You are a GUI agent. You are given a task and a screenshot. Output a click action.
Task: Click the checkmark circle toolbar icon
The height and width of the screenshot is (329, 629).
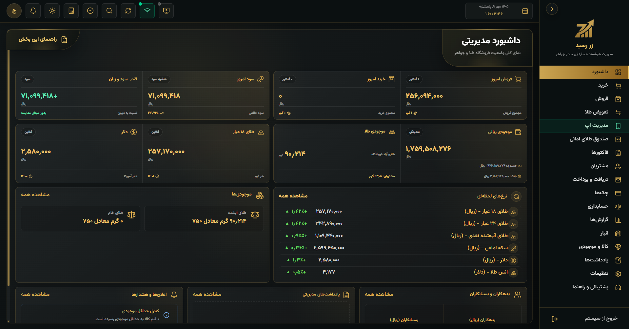tap(90, 11)
